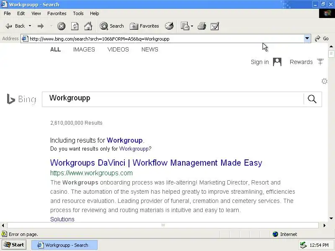Click the Forward arrow button

click(41, 26)
